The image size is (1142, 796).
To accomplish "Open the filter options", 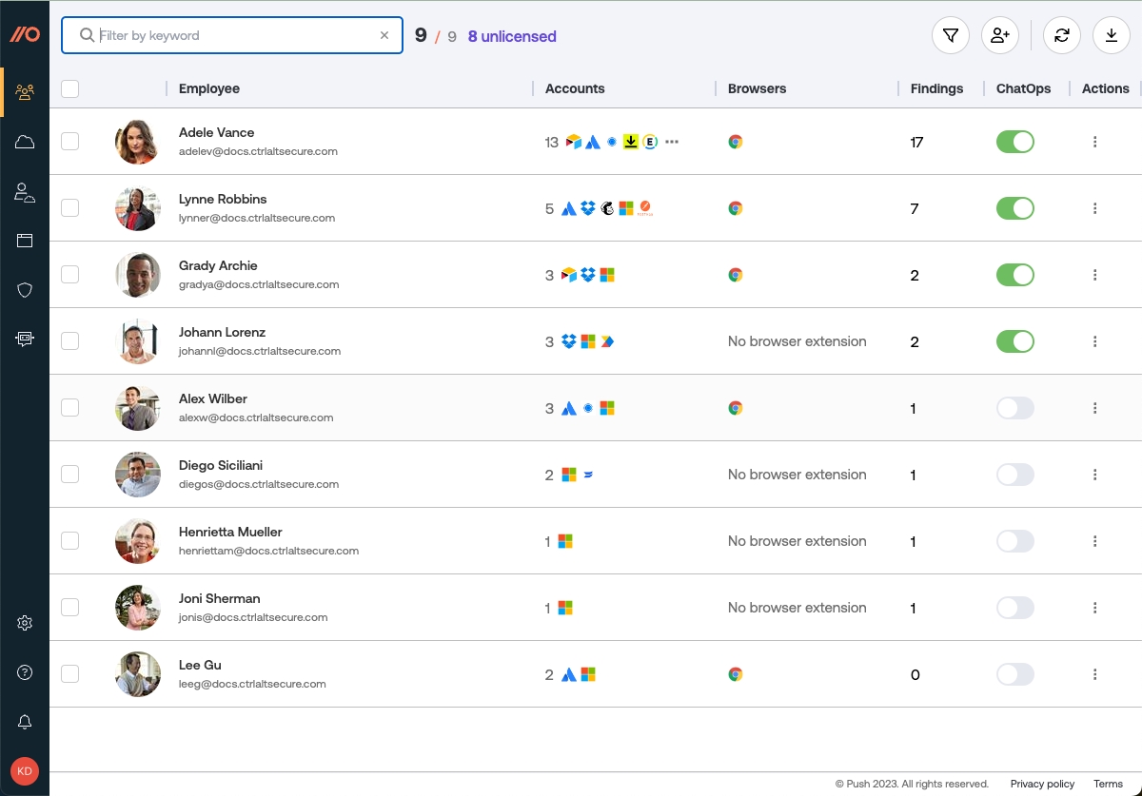I will coord(950,35).
